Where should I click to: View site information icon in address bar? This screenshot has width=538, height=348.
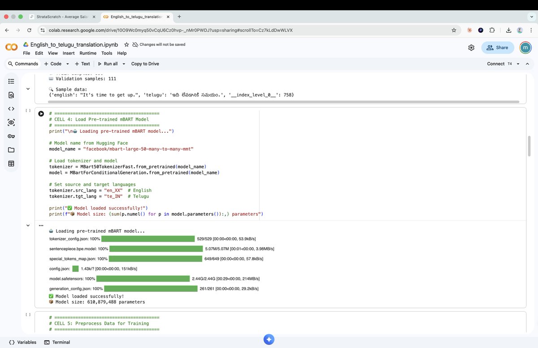[x=43, y=30]
